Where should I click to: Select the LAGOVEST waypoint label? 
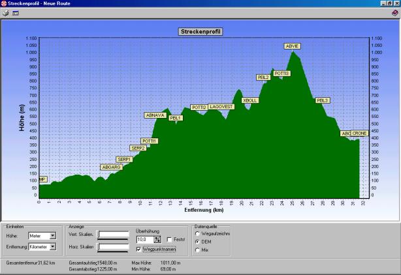(221, 106)
